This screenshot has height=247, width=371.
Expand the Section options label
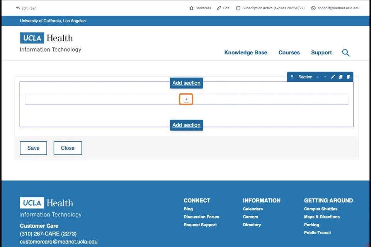point(305,77)
